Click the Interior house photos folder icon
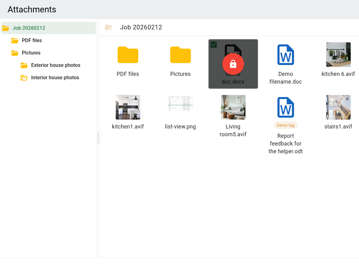 (x=24, y=78)
